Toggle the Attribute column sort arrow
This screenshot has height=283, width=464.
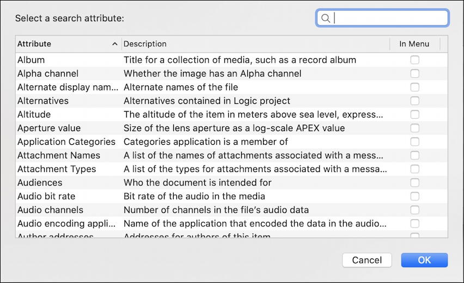[115, 44]
